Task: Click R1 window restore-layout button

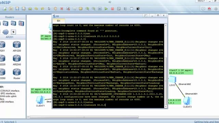Action: (146, 15)
